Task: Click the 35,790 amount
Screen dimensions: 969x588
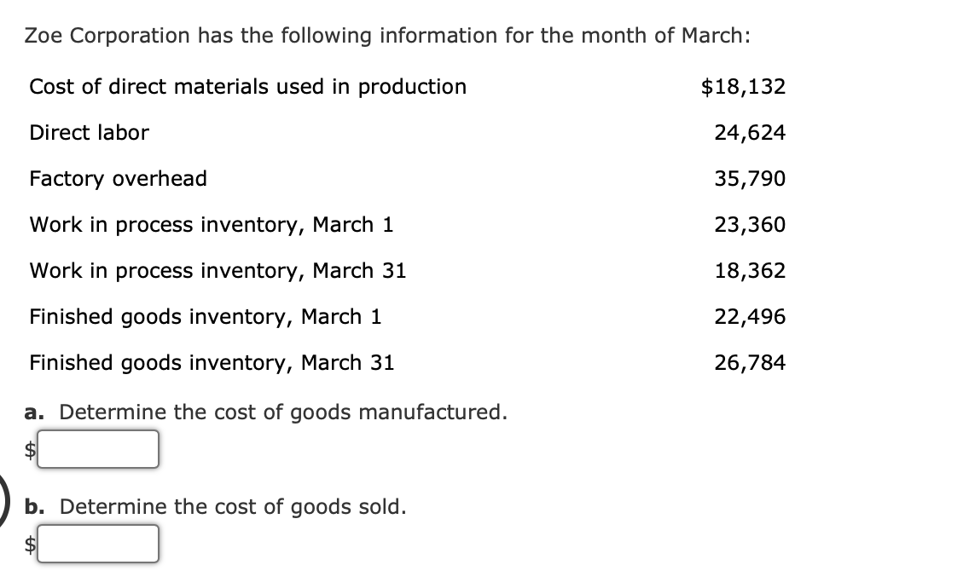Action: pyautogui.click(x=750, y=178)
